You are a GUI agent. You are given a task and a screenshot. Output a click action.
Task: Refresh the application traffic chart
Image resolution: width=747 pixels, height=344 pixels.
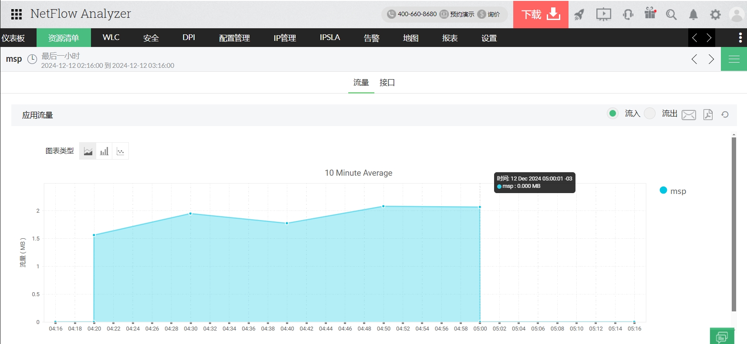pos(725,114)
